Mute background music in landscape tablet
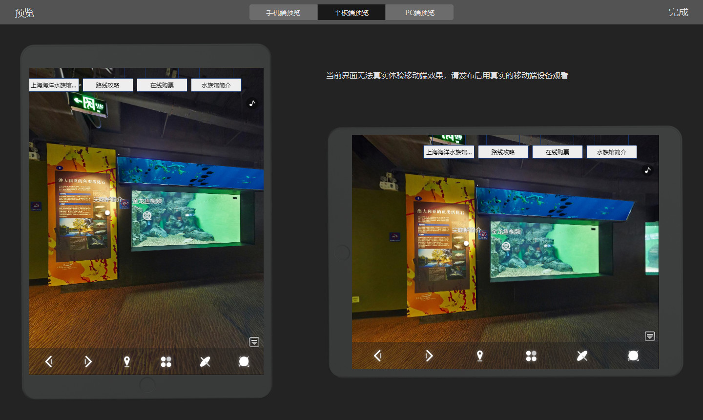This screenshot has height=420, width=703. [647, 170]
